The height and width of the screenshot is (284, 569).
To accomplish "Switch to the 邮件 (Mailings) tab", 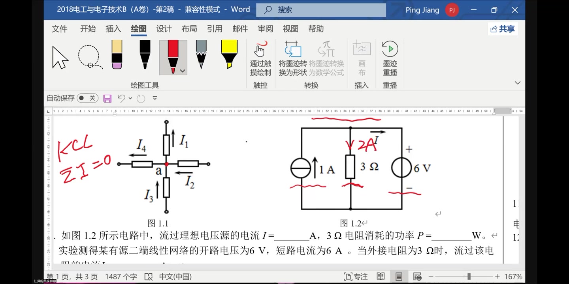I will click(x=240, y=29).
